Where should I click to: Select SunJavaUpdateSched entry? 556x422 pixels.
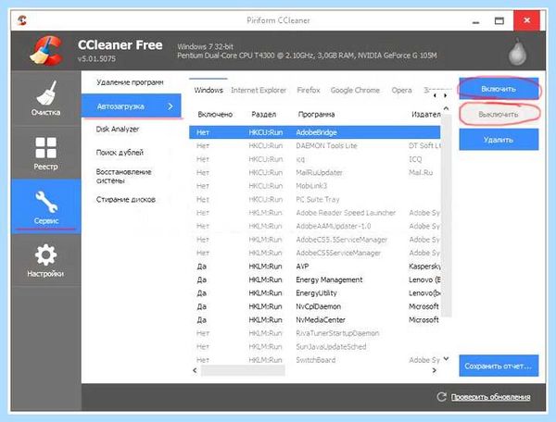(315, 347)
